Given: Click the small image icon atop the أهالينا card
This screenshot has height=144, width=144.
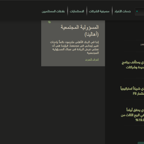Looking at the screenshot, I should click(49, 22).
